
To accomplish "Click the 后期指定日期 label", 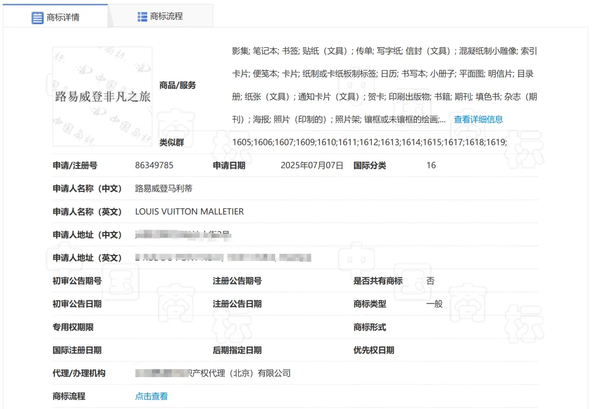I will [237, 350].
